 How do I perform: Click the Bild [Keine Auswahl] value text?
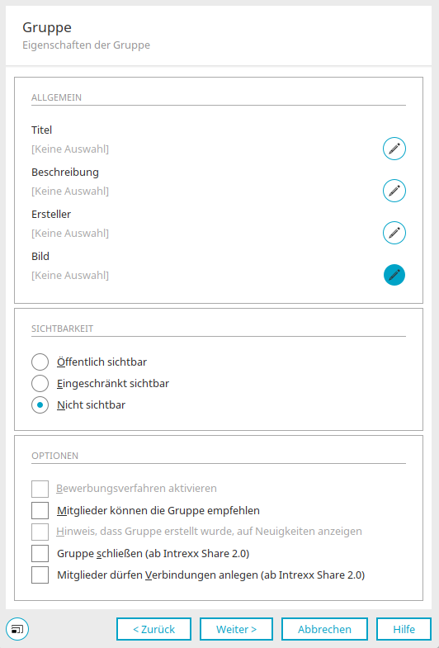(70, 275)
